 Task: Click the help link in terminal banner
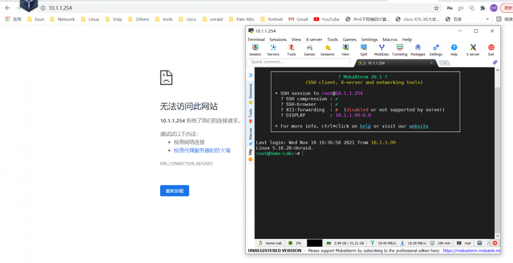tap(365, 126)
